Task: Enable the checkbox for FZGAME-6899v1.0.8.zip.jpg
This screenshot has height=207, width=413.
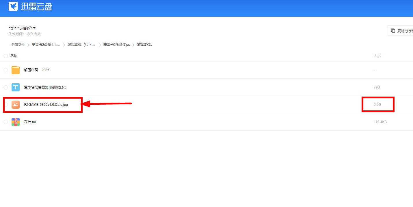Action: coord(6,105)
